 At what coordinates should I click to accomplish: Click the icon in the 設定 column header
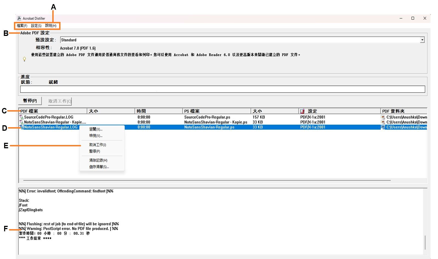tap(303, 111)
